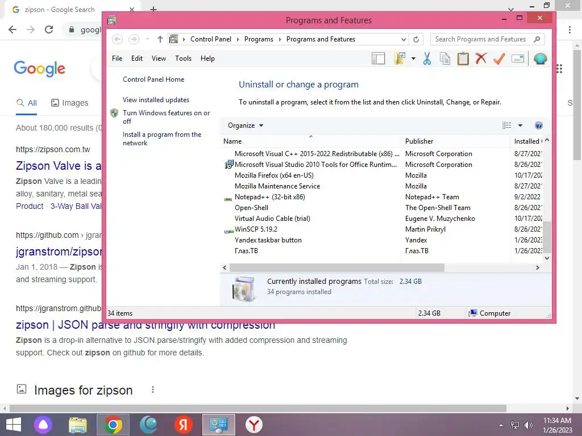This screenshot has height=436, width=582.
Task: Sort by the Name column header
Action: [x=311, y=141]
